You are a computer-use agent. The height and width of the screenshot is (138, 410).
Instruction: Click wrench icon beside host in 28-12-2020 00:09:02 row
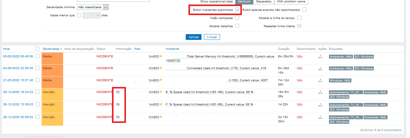161,117
